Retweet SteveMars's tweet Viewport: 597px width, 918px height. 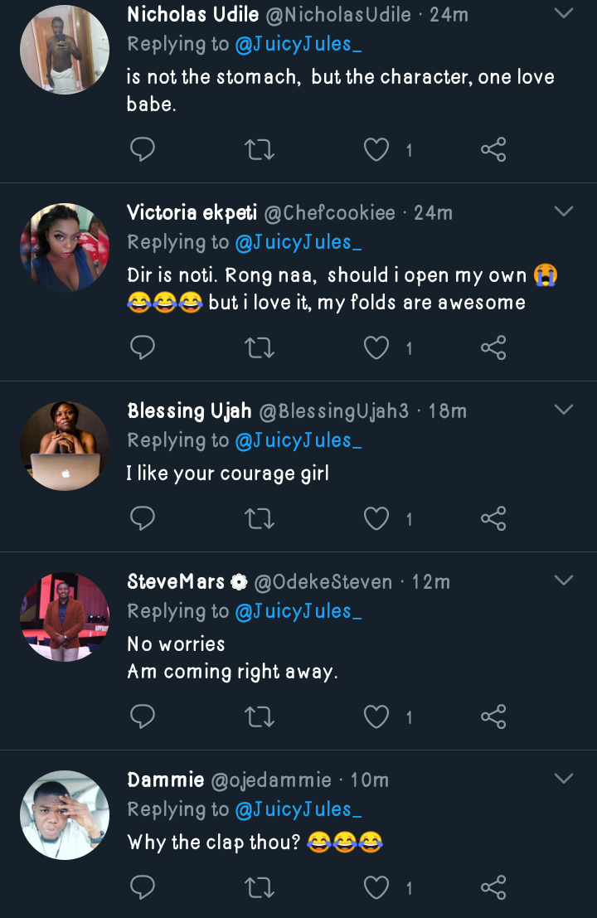coord(260,716)
